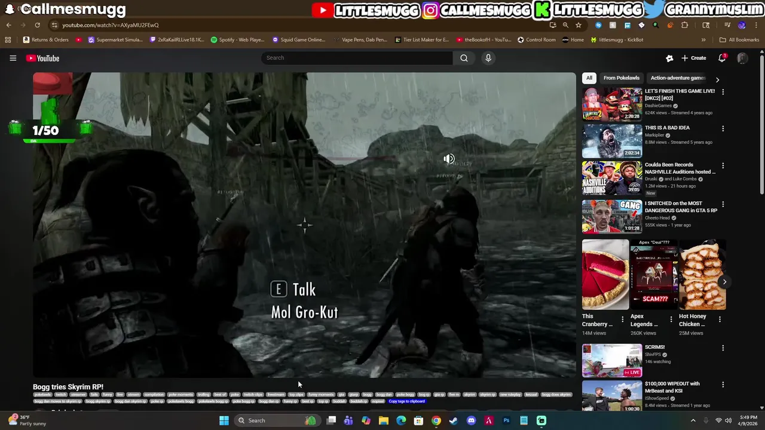Open Photoshop from taskbar
The height and width of the screenshot is (430, 765).
506,420
